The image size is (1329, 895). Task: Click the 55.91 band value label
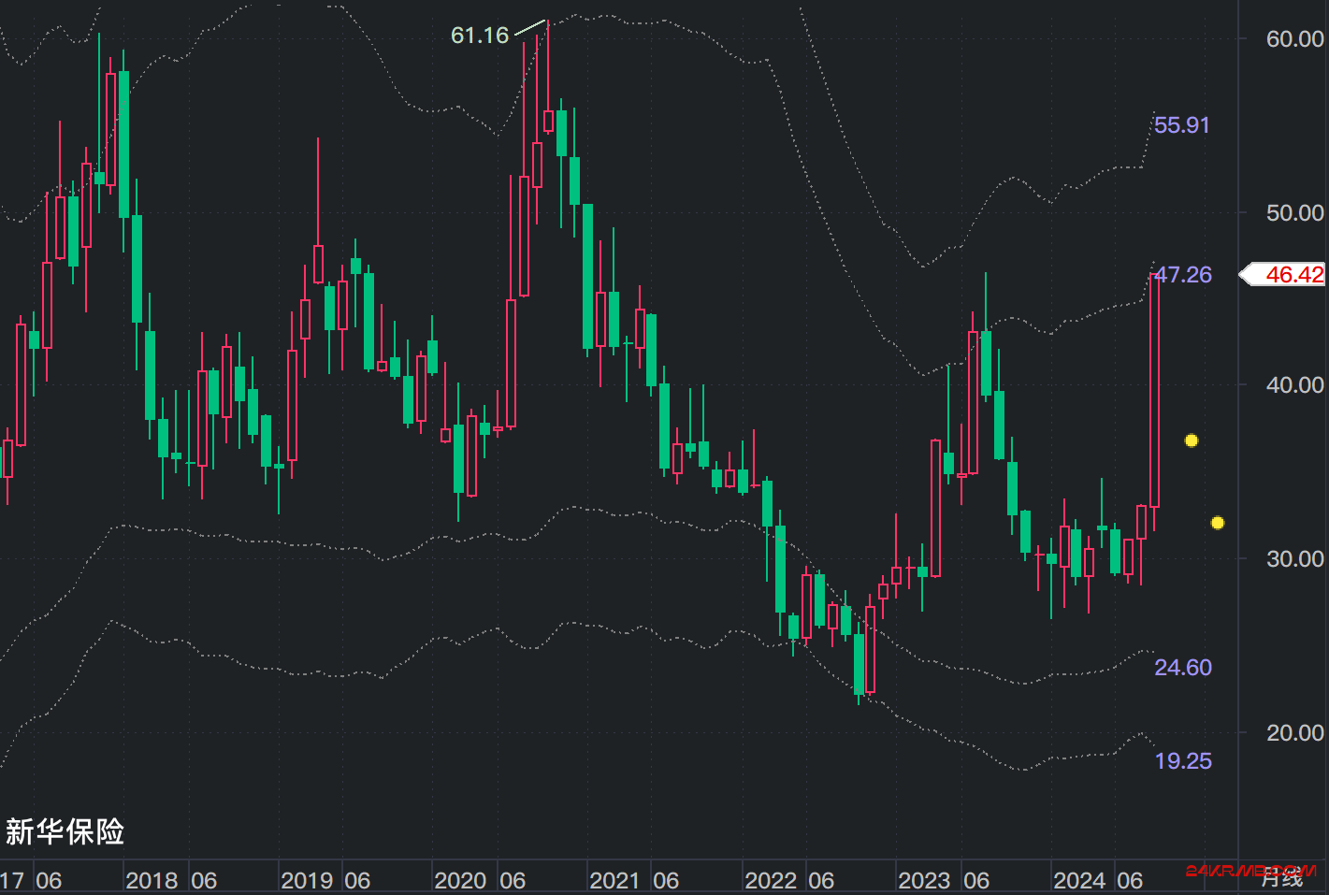pos(1181,125)
